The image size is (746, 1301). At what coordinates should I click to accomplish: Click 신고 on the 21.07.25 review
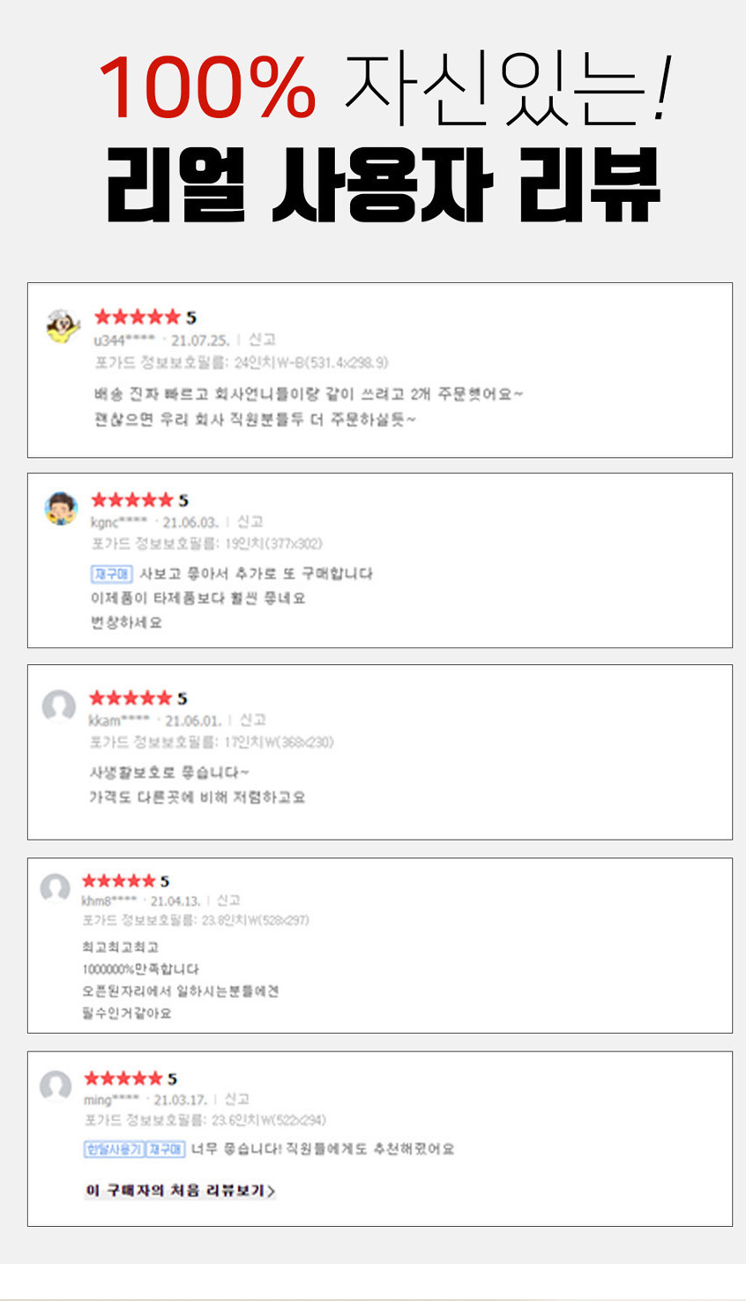[262, 340]
